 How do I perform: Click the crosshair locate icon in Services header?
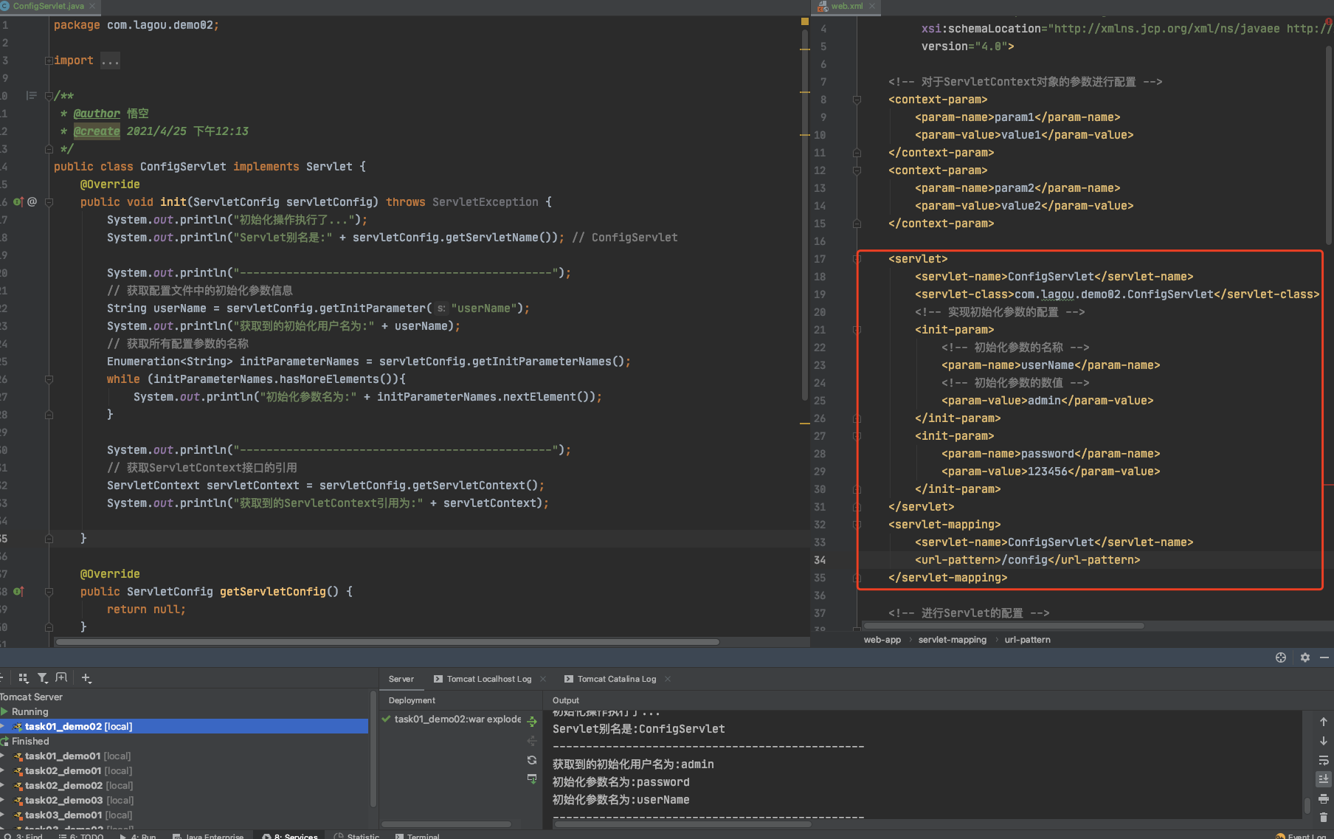pyautogui.click(x=1281, y=657)
